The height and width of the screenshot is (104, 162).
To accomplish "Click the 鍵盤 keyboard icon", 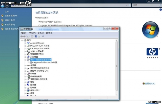I will pyautogui.click(x=28, y=93).
